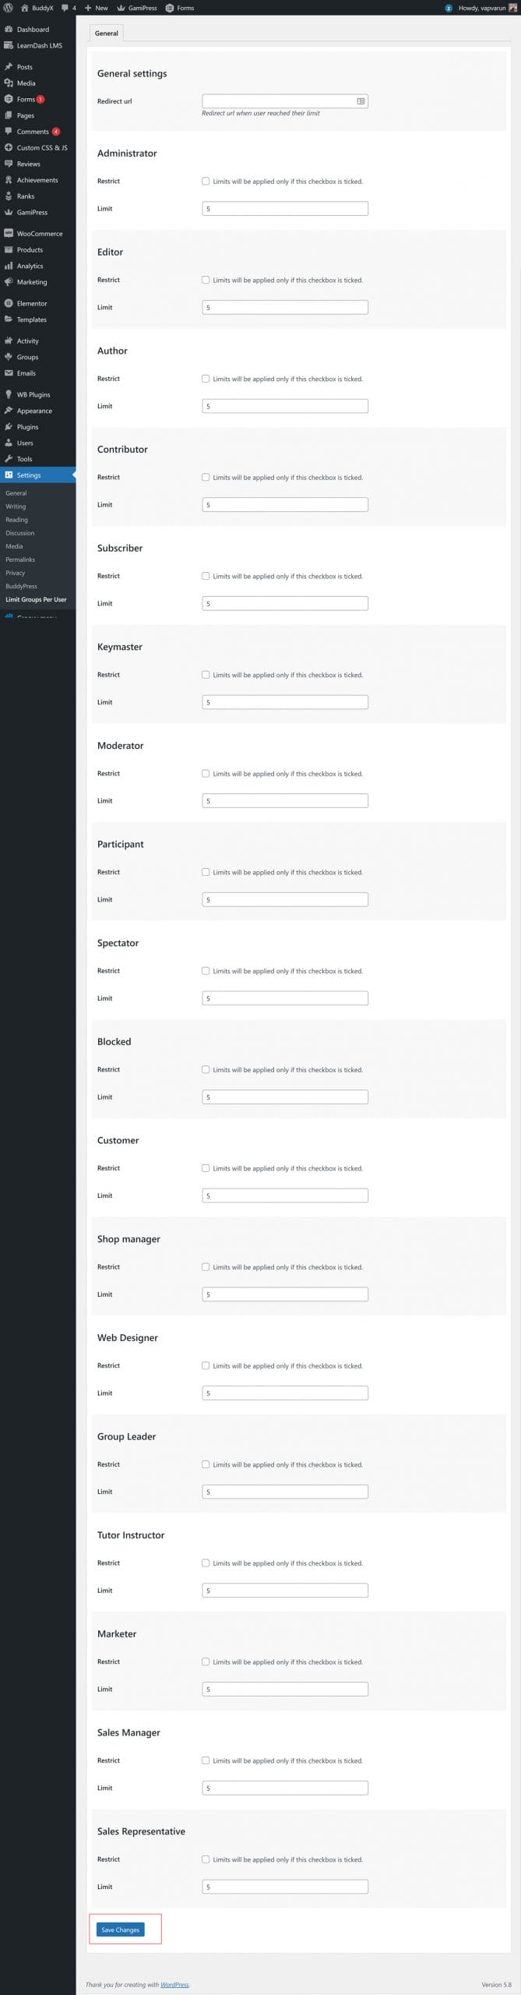This screenshot has width=521, height=1995.
Task: Open WooCommerce icon in admin menu
Action: coord(8,234)
